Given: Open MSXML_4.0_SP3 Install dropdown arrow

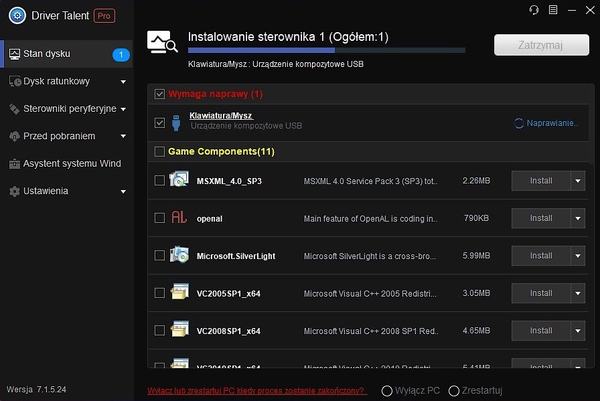Looking at the screenshot, I should coord(578,181).
